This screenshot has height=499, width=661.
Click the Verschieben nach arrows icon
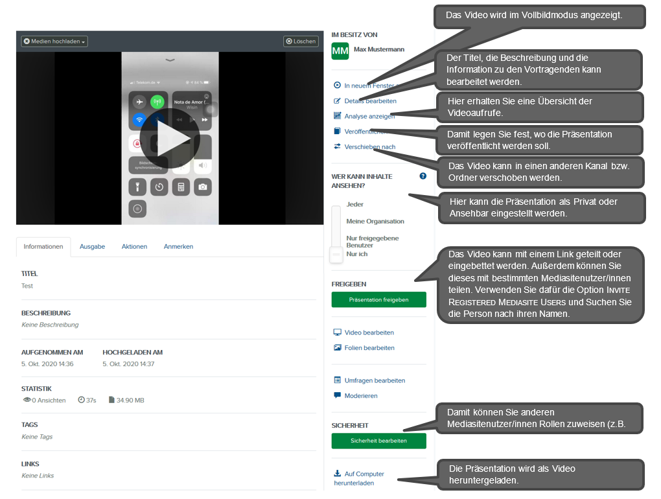point(337,146)
